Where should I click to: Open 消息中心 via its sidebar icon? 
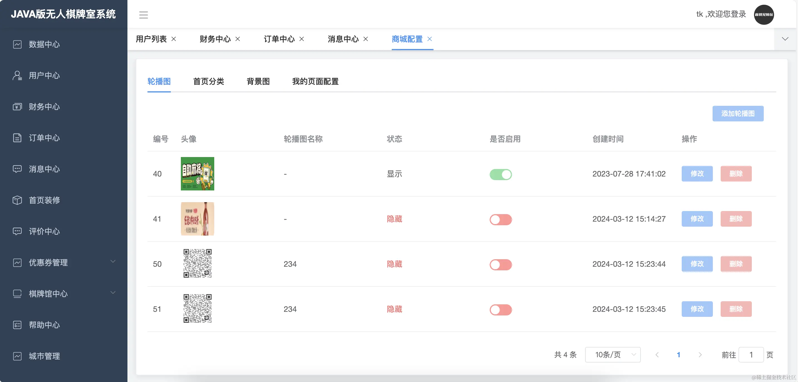(17, 169)
